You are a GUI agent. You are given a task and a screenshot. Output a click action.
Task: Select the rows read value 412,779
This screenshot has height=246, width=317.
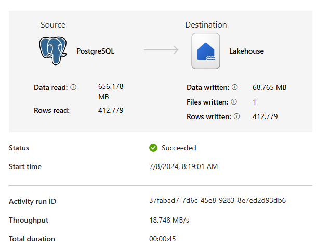(111, 110)
